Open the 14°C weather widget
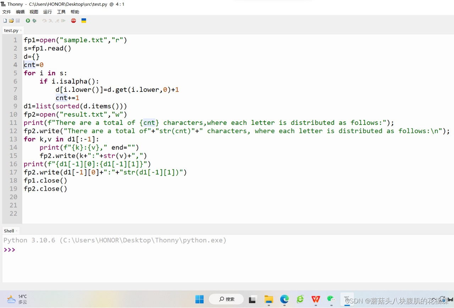This screenshot has height=308, width=454. click(17, 299)
